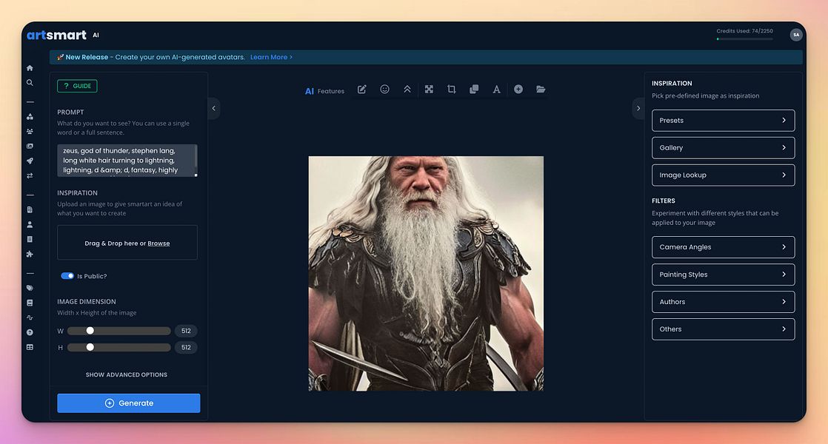Click Show Advanced Options
Screen dimensions: 828x444
click(x=128, y=374)
